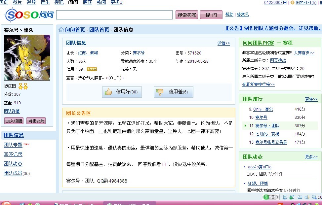Switch to the 图片 search tab
This screenshot has width=322, height=205.
coord(17,2)
